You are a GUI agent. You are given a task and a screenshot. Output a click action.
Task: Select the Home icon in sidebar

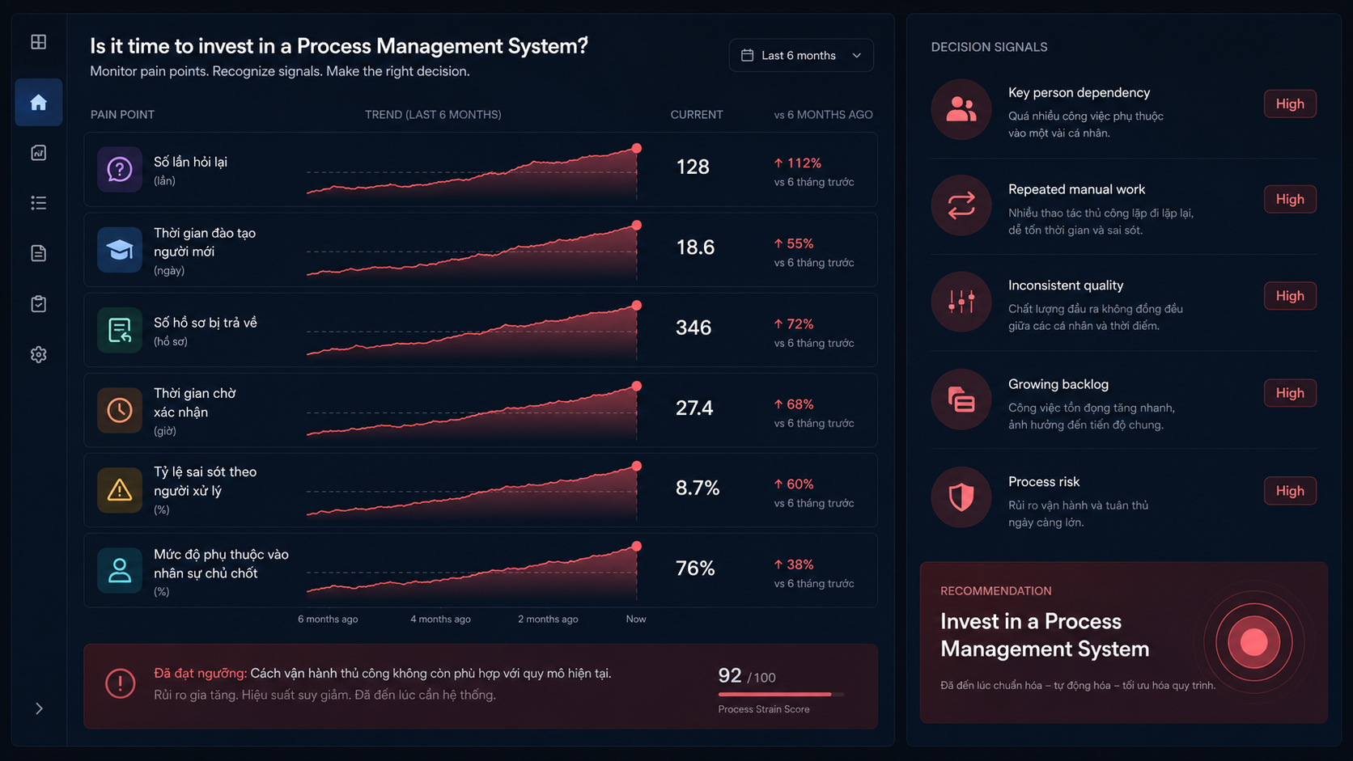click(x=38, y=102)
